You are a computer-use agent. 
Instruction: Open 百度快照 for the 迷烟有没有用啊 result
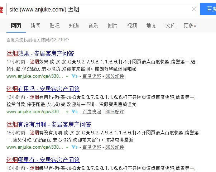(x=92, y=147)
